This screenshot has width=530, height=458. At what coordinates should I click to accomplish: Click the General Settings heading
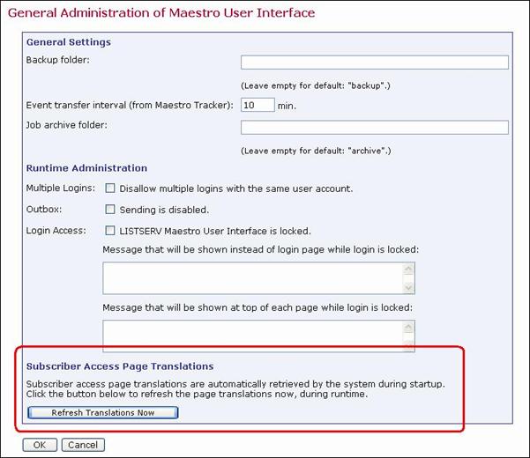click(69, 42)
